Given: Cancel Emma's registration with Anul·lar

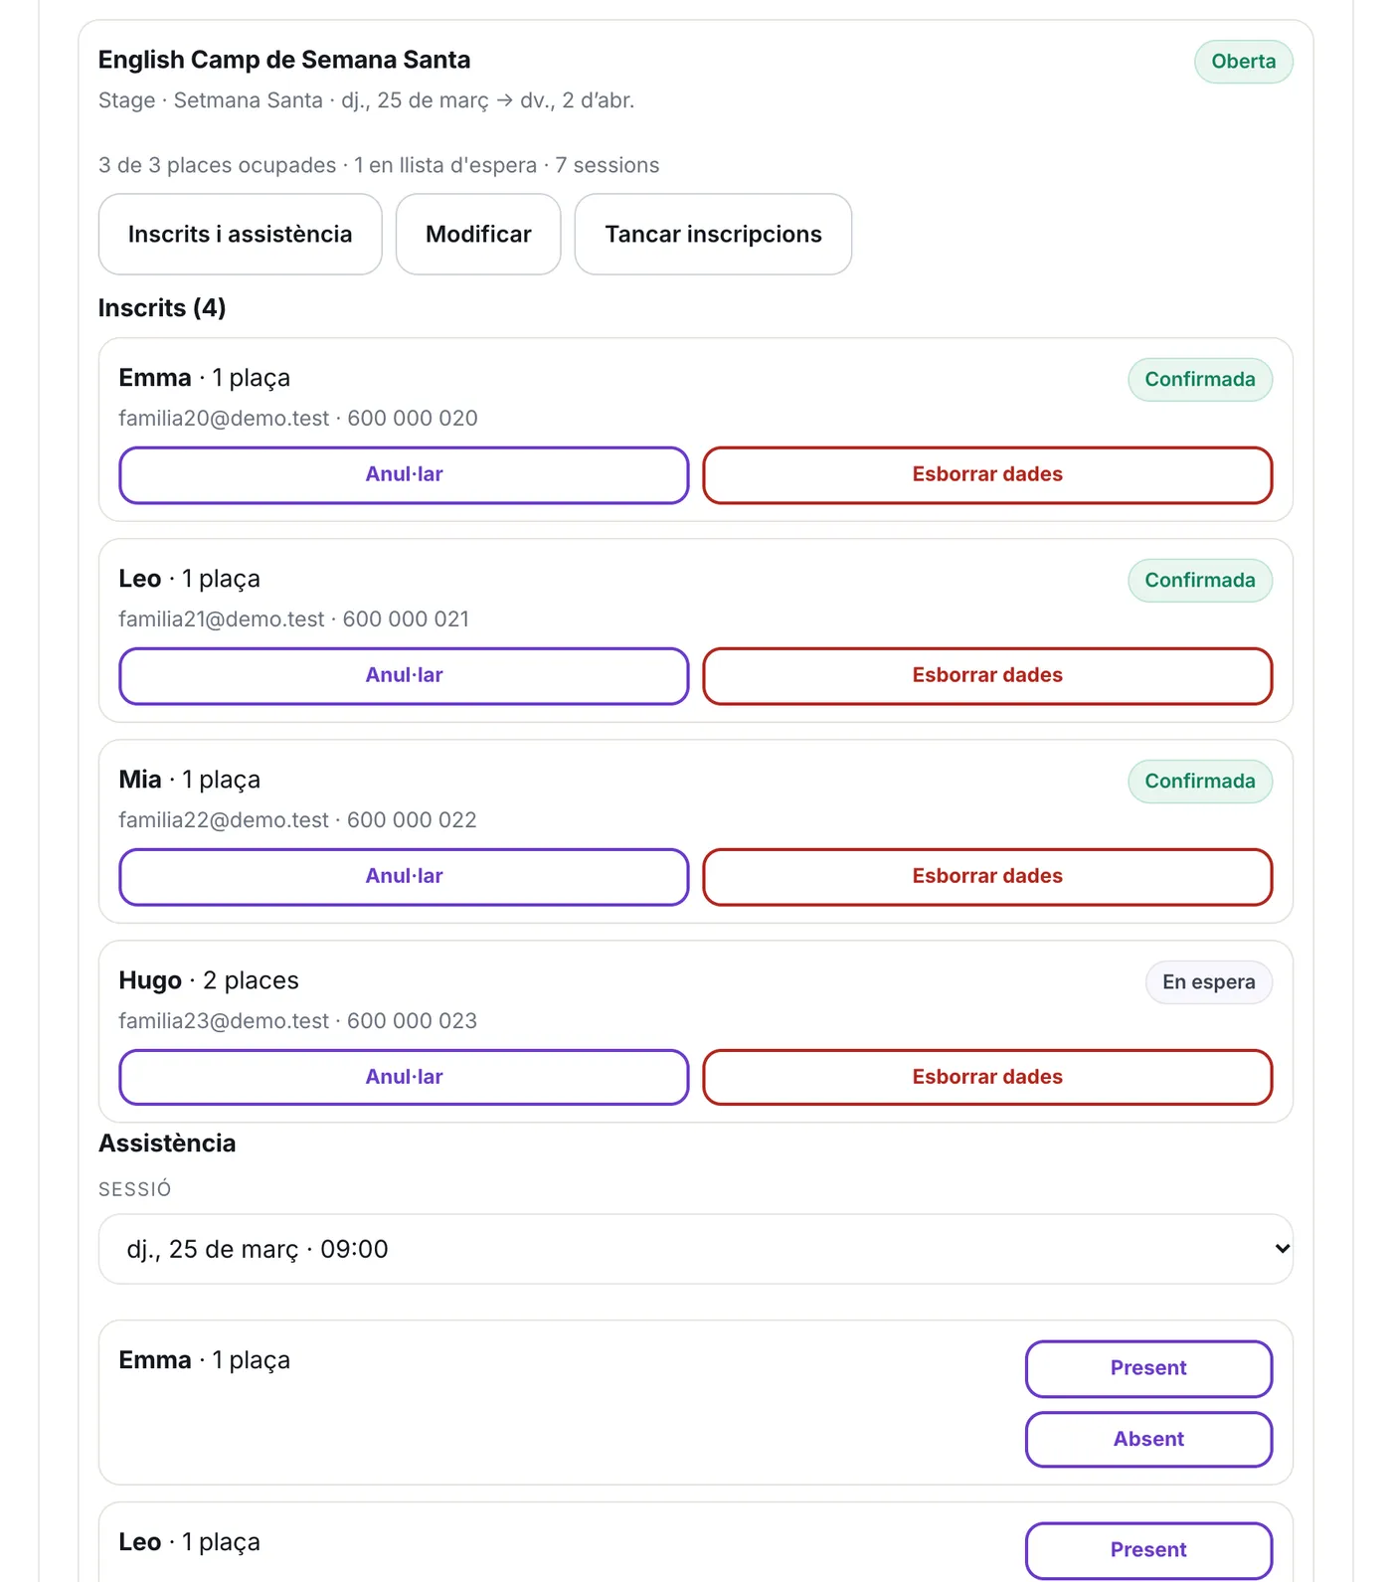Looking at the screenshot, I should pyautogui.click(x=404, y=474).
